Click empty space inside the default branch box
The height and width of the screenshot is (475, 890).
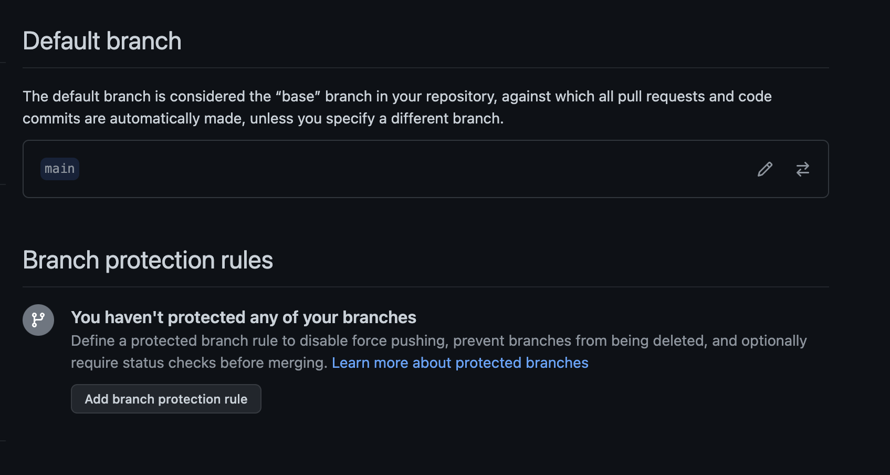click(x=415, y=169)
